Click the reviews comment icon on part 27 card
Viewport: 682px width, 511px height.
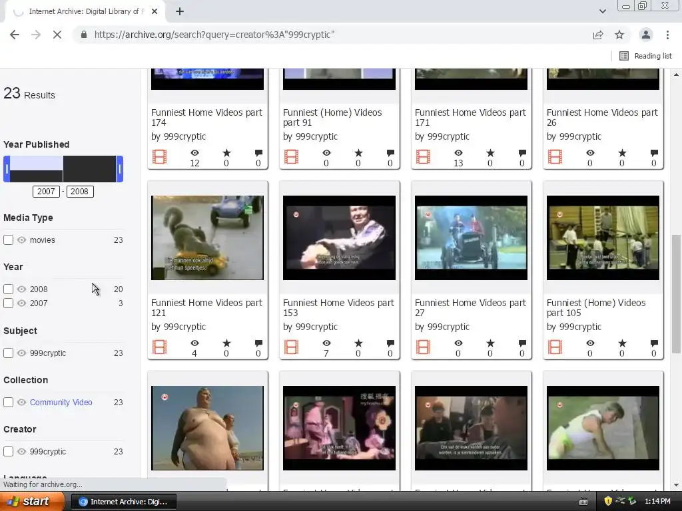pyautogui.click(x=522, y=343)
